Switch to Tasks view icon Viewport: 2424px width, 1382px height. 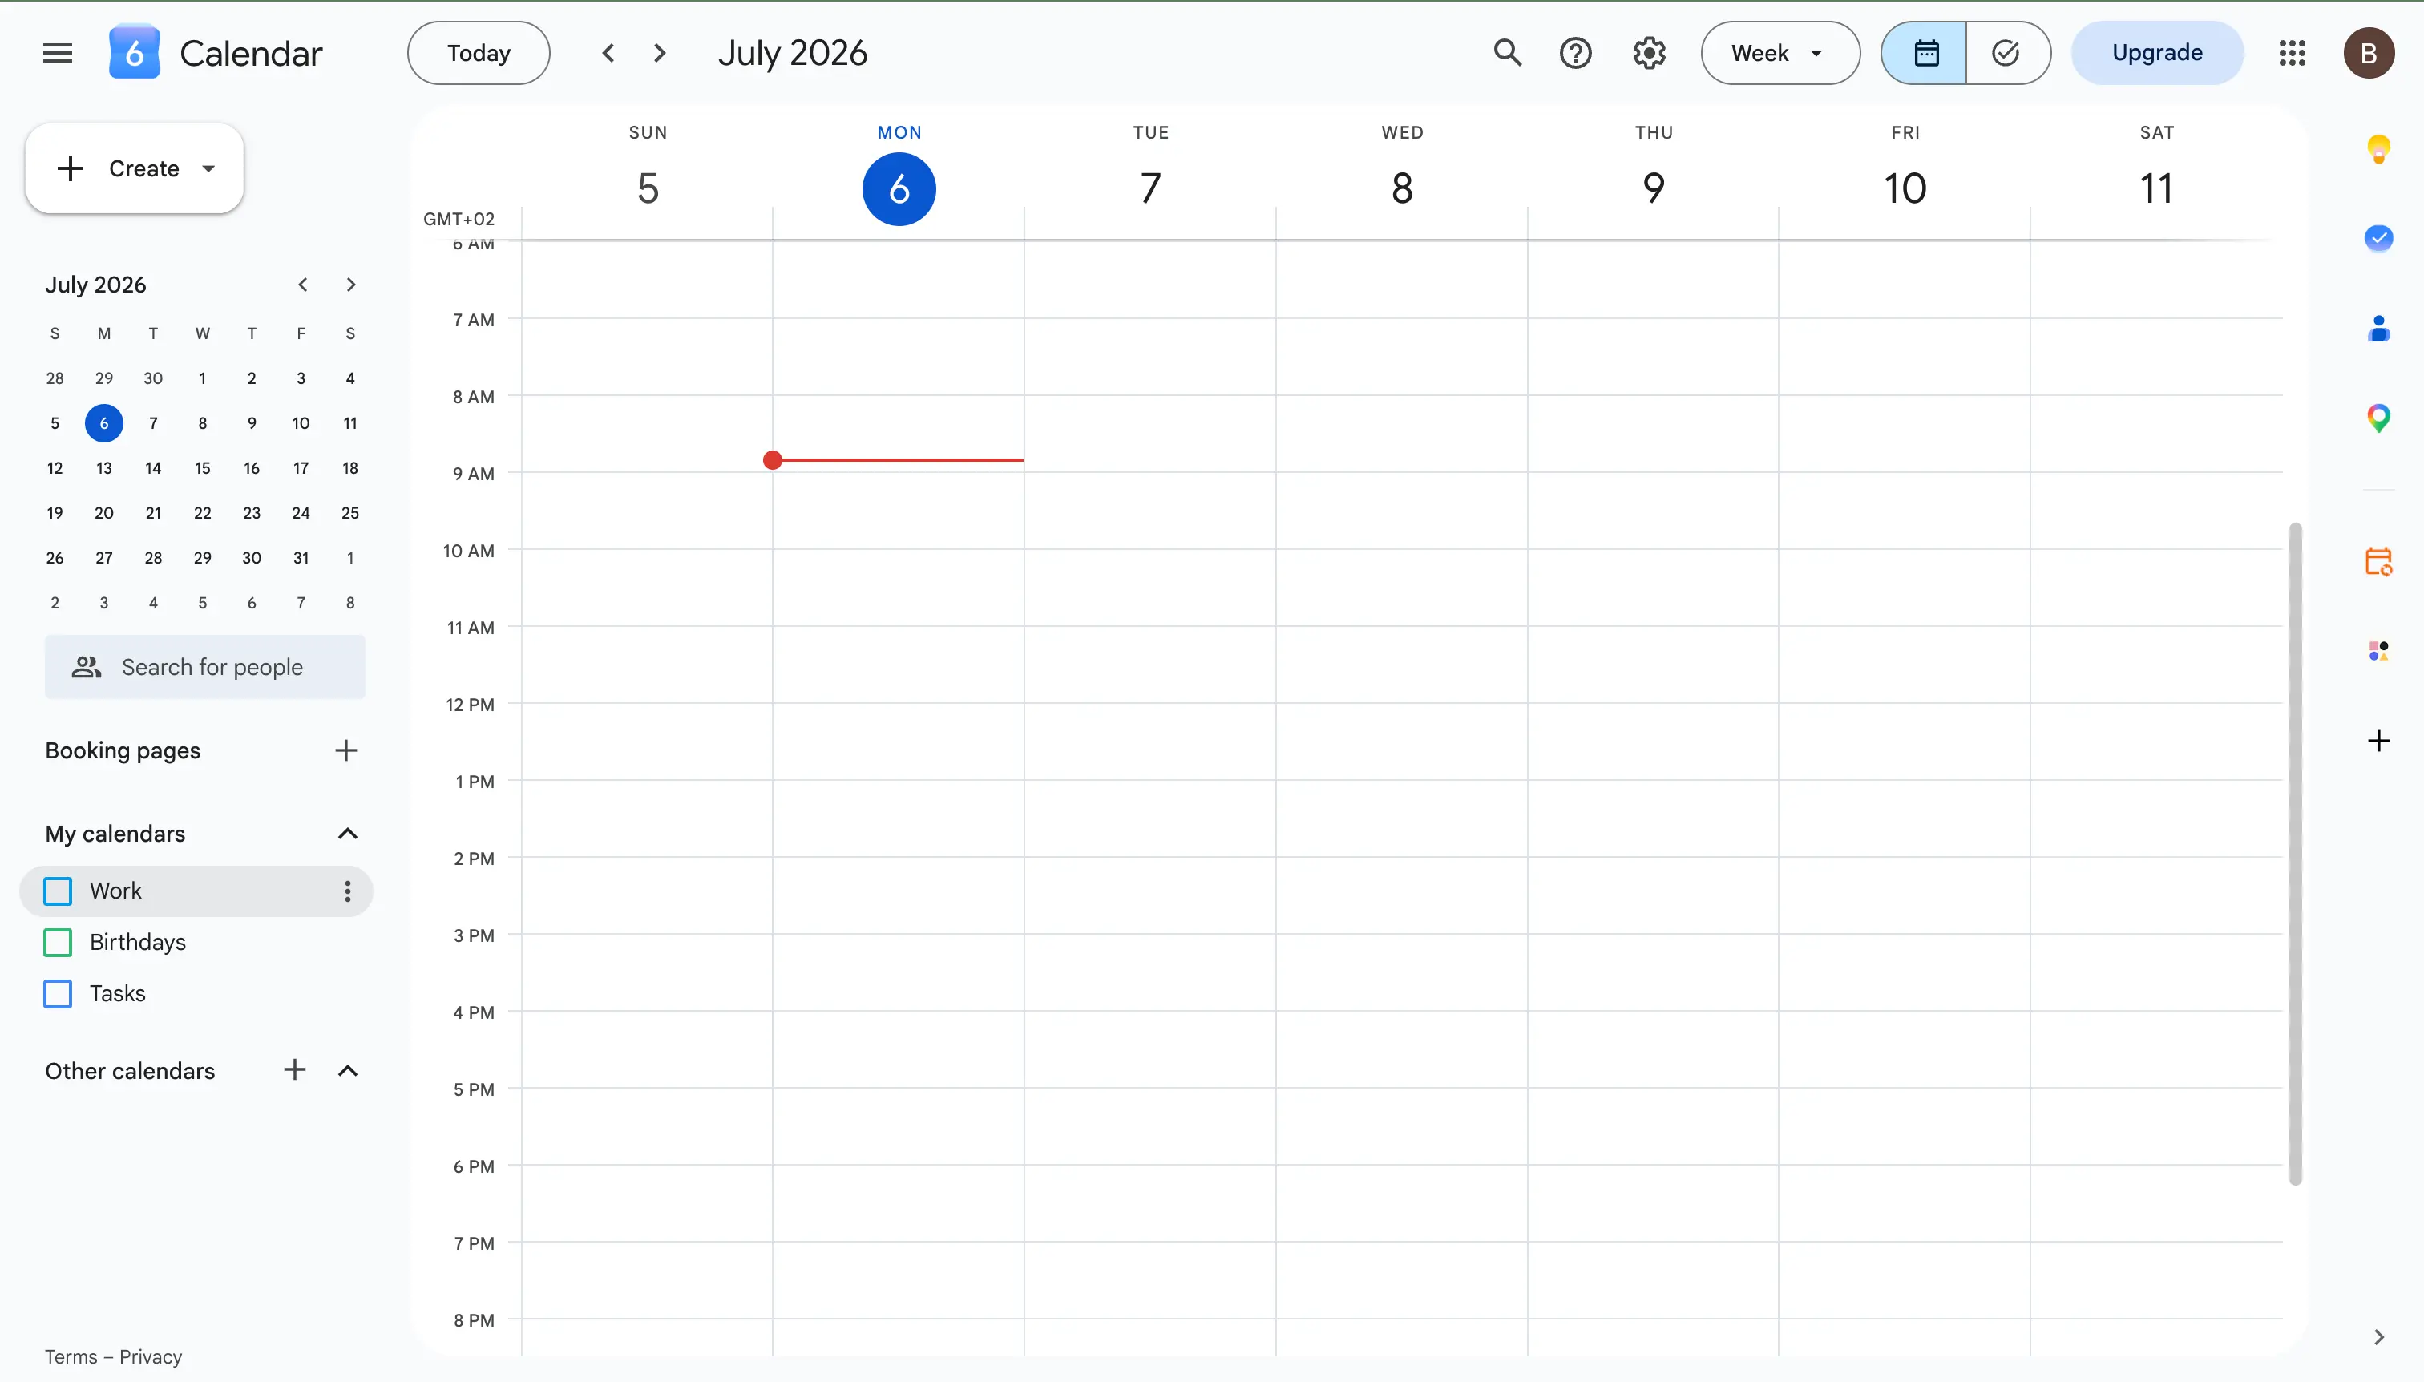coord(2007,53)
